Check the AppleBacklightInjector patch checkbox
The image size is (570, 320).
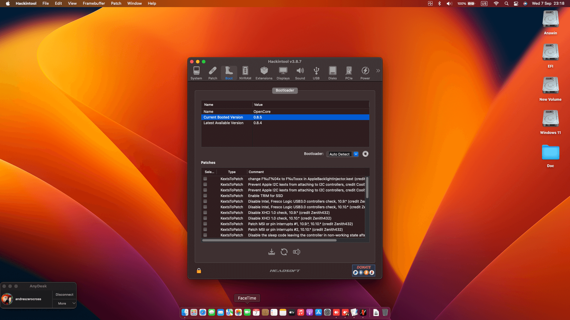click(205, 179)
